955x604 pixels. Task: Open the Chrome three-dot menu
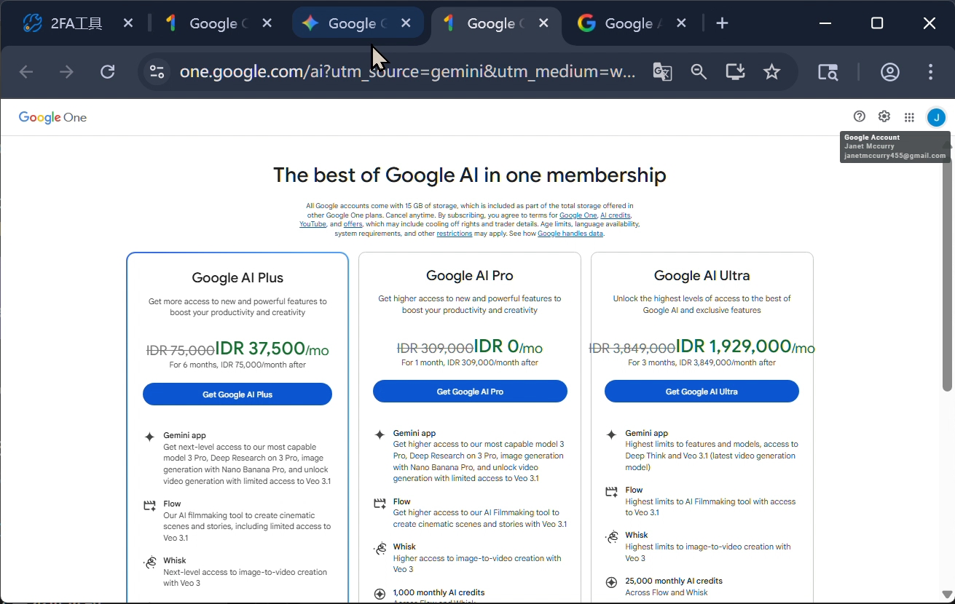930,71
